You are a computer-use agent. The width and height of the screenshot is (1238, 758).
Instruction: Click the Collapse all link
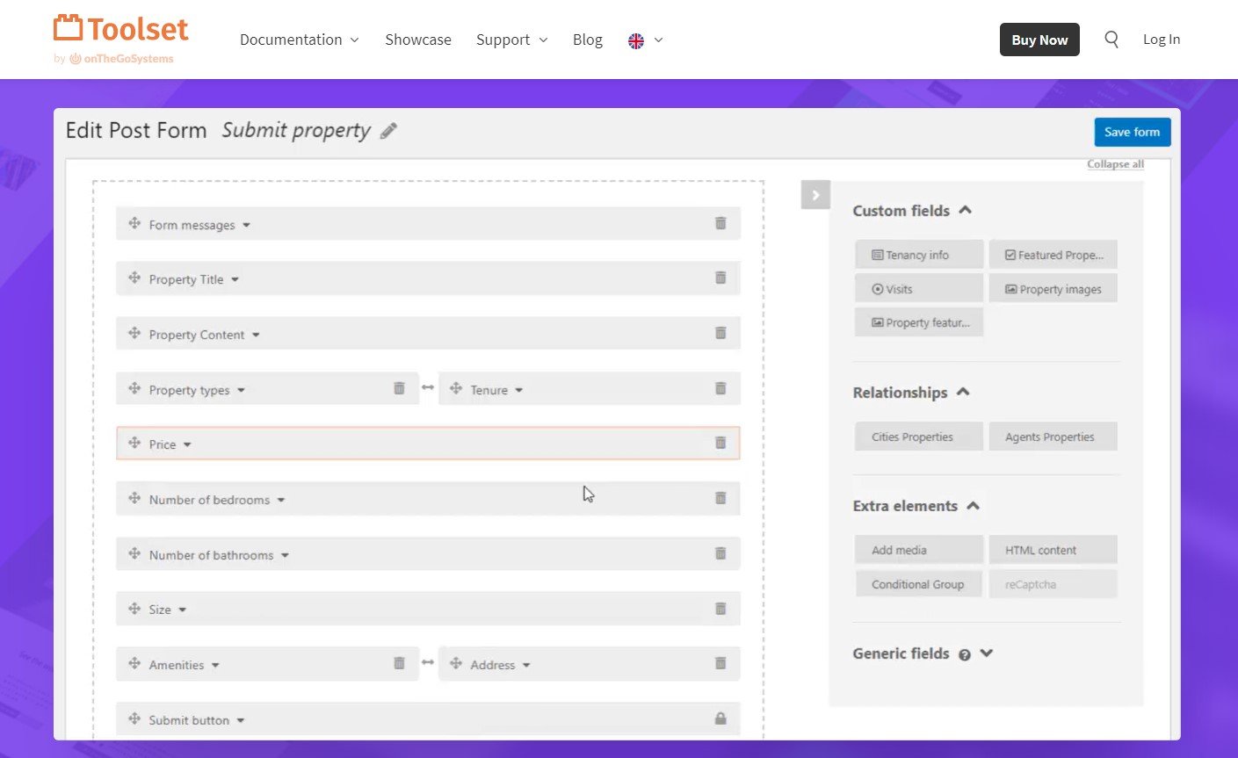(1115, 164)
